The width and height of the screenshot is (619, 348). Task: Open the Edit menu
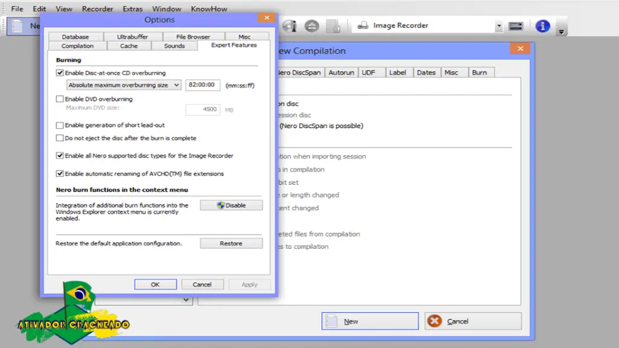[39, 8]
